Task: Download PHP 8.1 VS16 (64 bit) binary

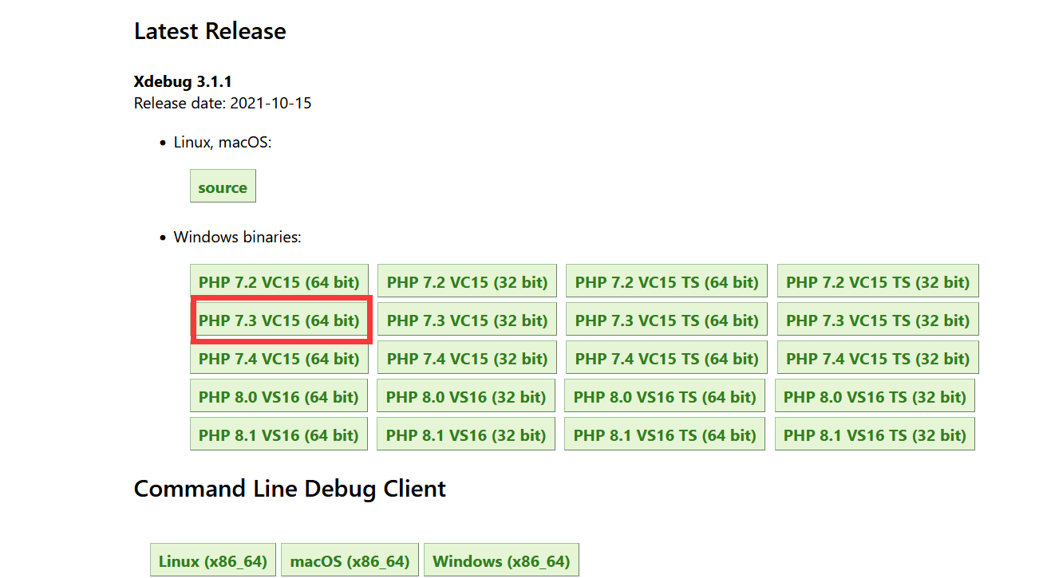Action: [279, 434]
